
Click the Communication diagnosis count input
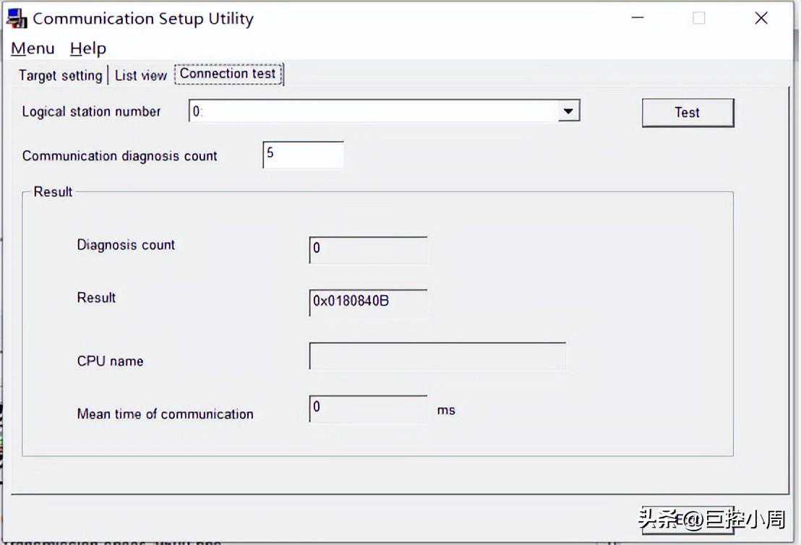(303, 155)
